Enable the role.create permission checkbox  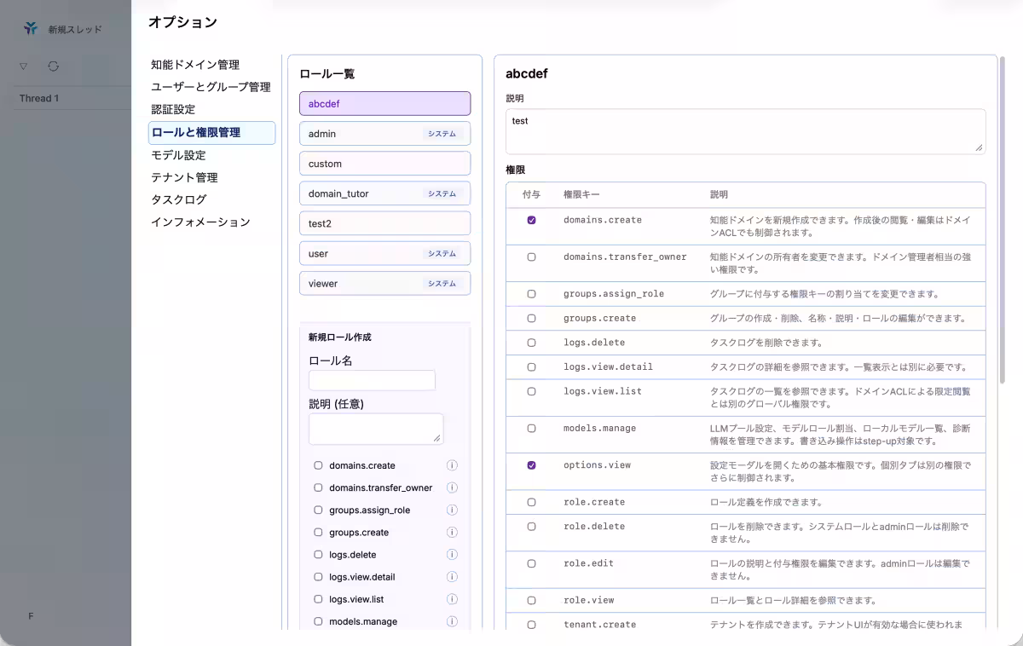pos(531,502)
